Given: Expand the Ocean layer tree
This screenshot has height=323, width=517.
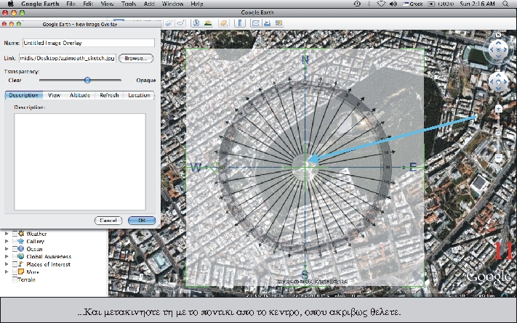Looking at the screenshot, I should (7, 249).
